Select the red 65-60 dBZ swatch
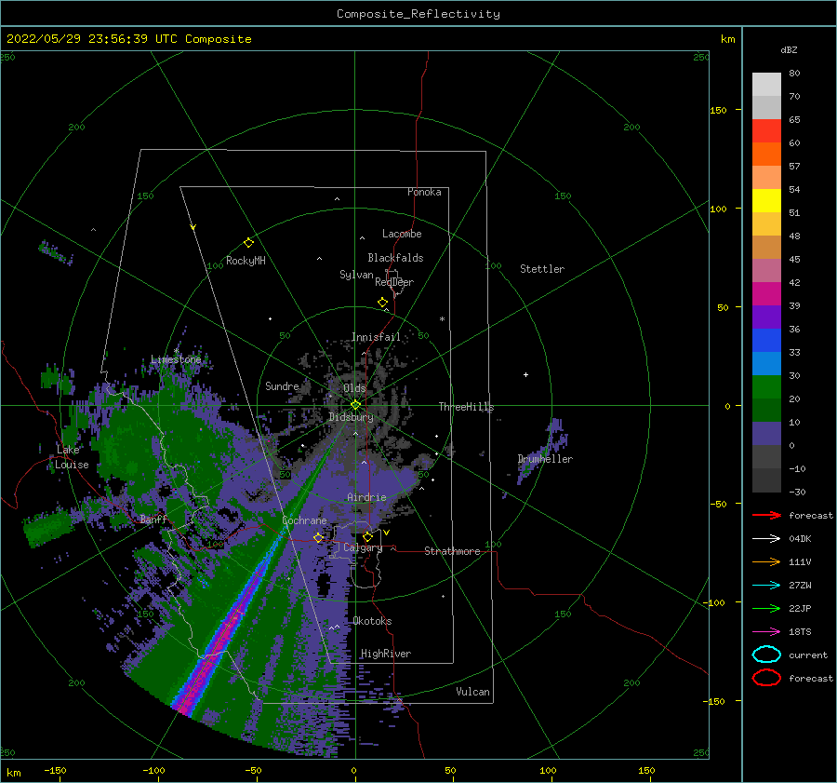 pos(766,131)
